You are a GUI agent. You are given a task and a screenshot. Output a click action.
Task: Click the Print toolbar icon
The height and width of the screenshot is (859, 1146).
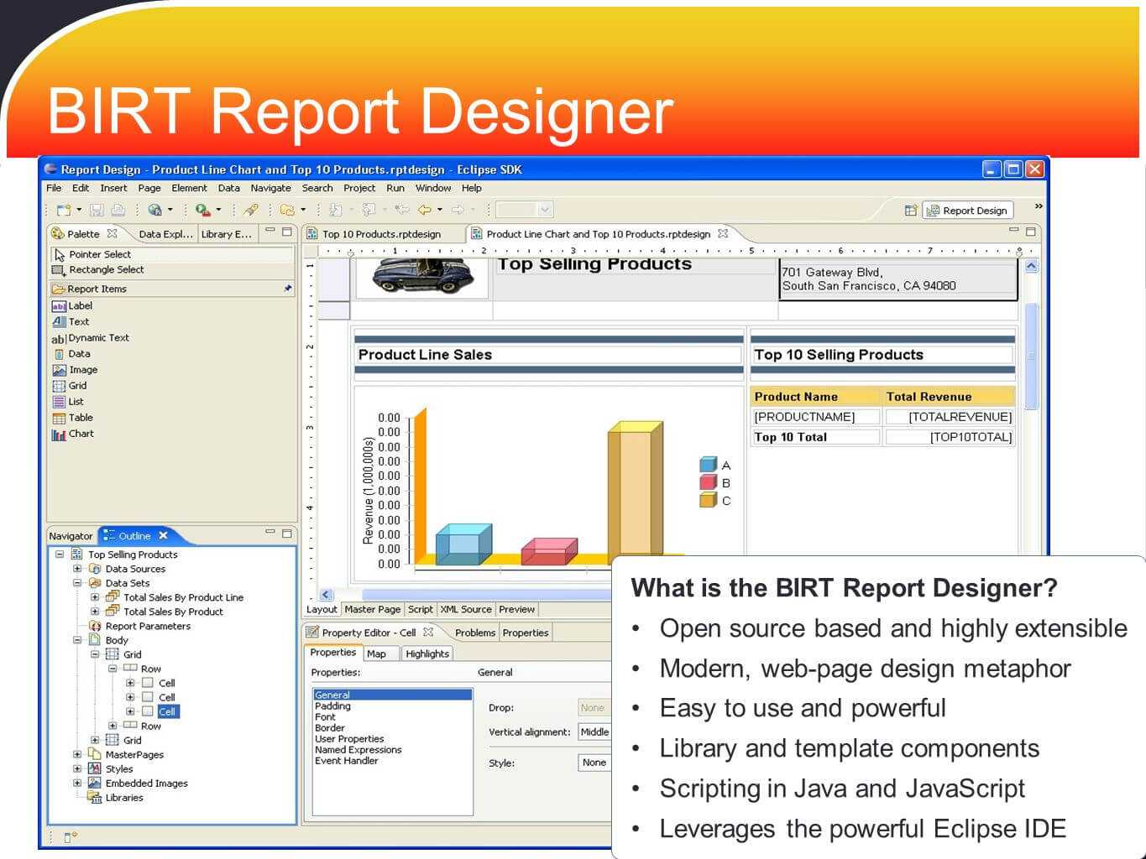118,210
